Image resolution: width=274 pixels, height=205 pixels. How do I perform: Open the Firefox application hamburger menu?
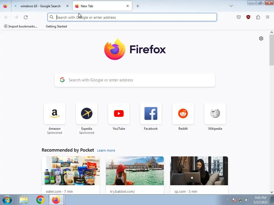[268, 17]
